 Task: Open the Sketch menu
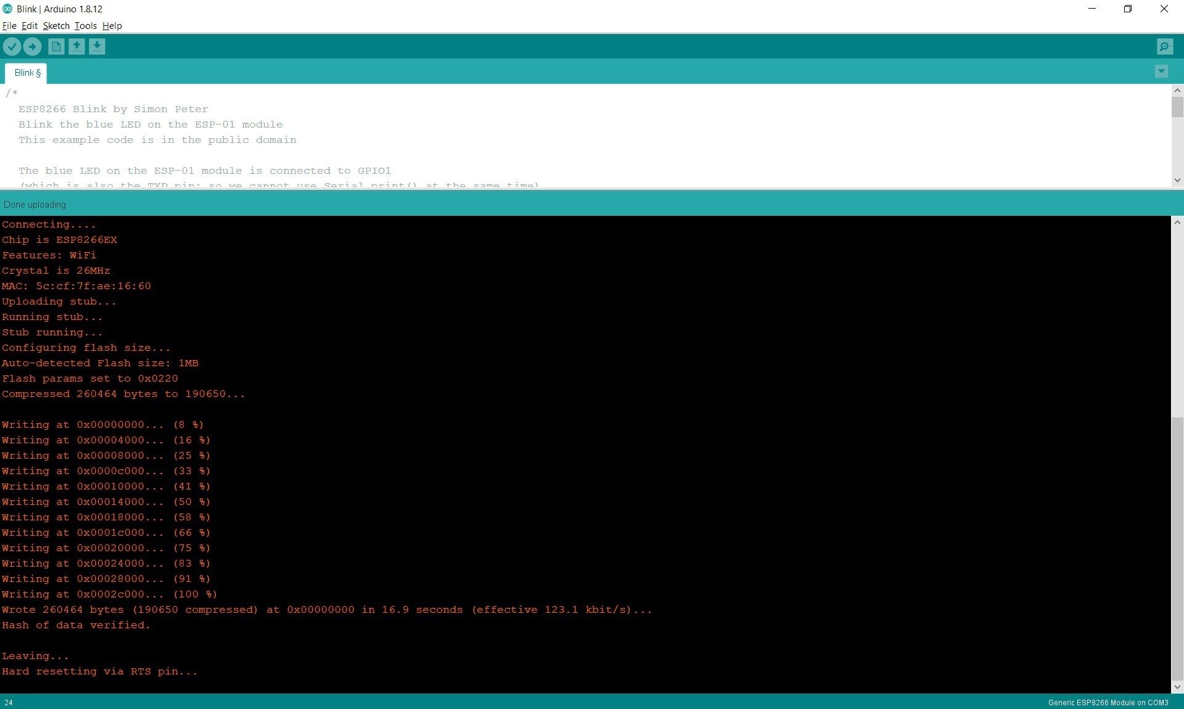pyautogui.click(x=56, y=26)
